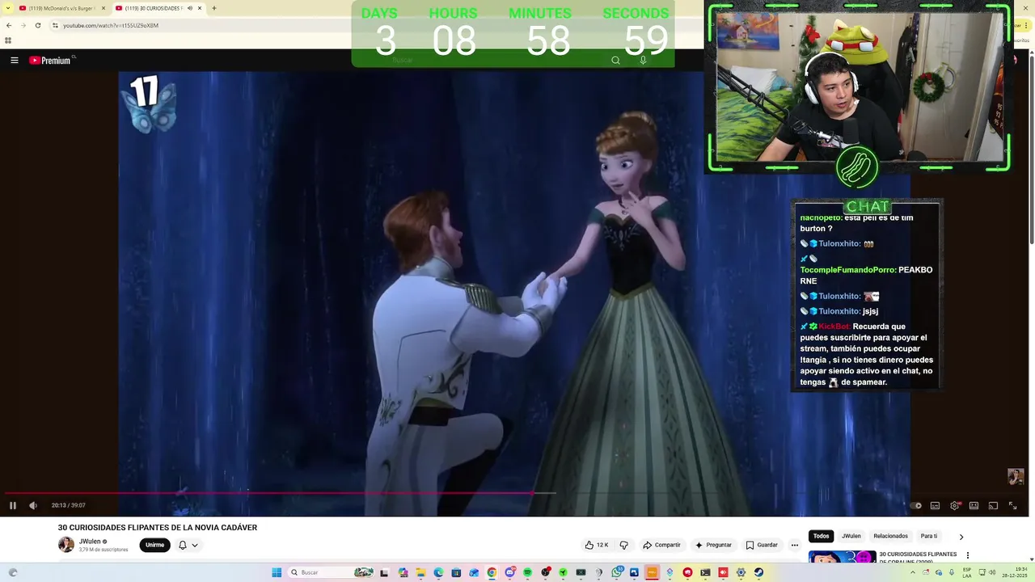Search with the YouTube magnifier icon
Viewport: 1035px width, 582px height.
[x=615, y=60]
